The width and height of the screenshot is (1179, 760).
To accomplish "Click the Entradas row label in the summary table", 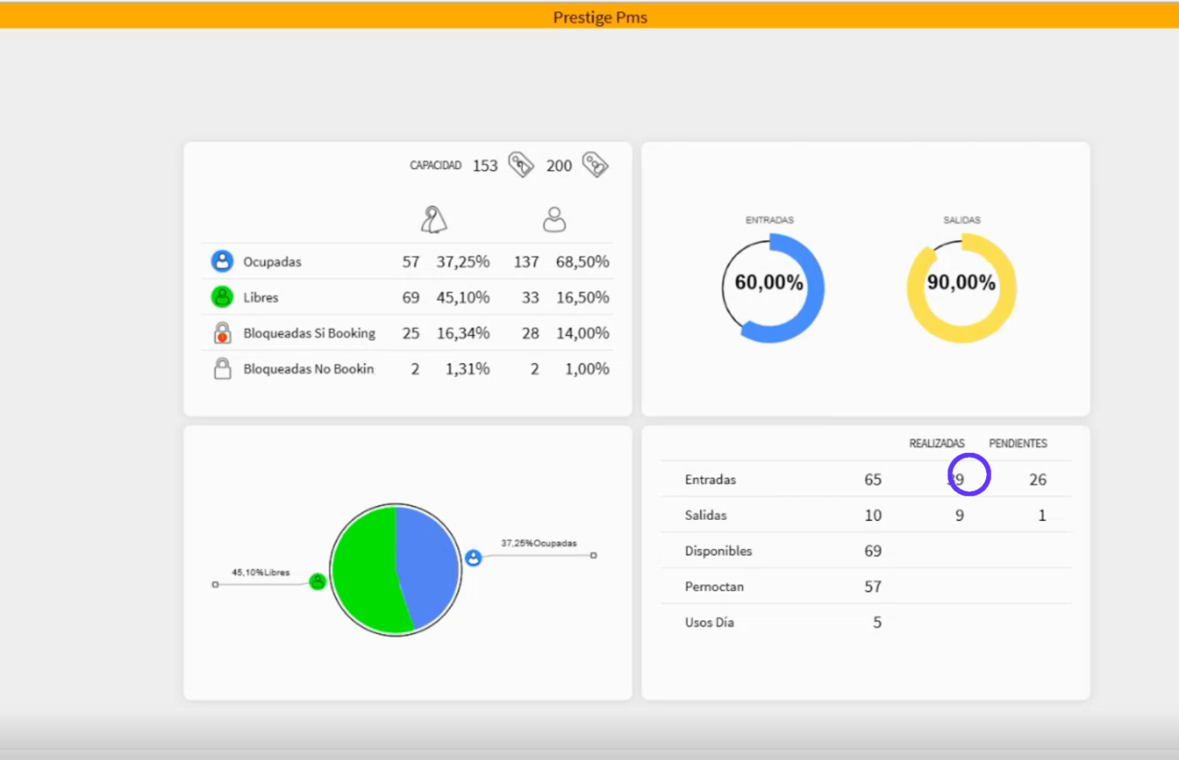I will [x=710, y=480].
